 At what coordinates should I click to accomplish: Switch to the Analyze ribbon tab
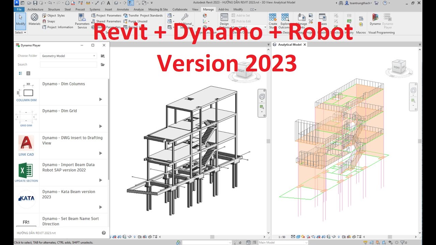click(139, 10)
